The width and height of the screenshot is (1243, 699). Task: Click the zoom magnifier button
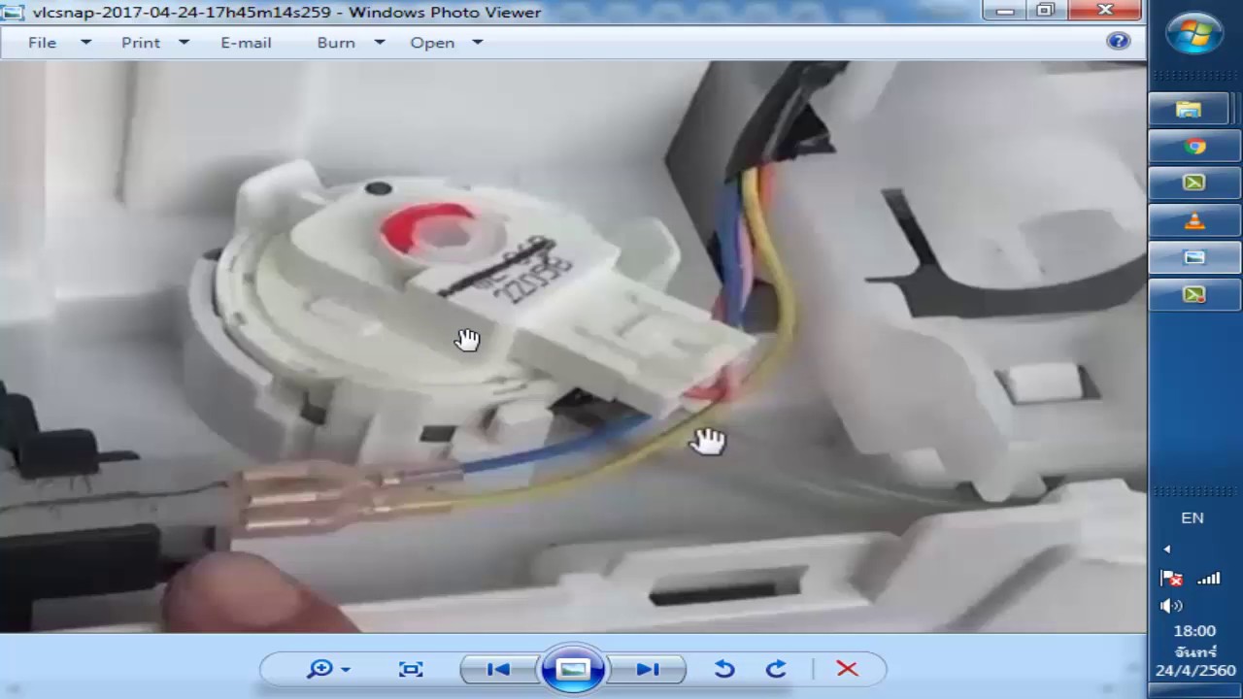[x=319, y=669]
